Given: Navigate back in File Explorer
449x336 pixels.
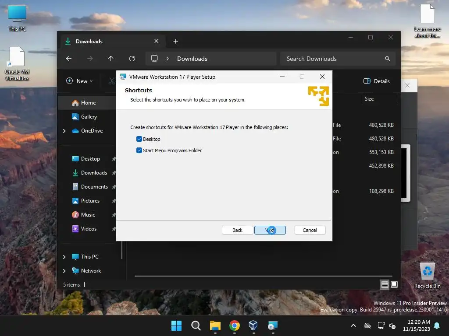Looking at the screenshot, I should (x=69, y=59).
